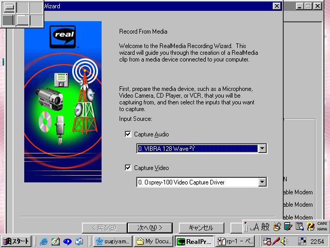This screenshot has width=330, height=248.
Task: Click the IME conversion mode 般 button
Action: (x=265, y=227)
